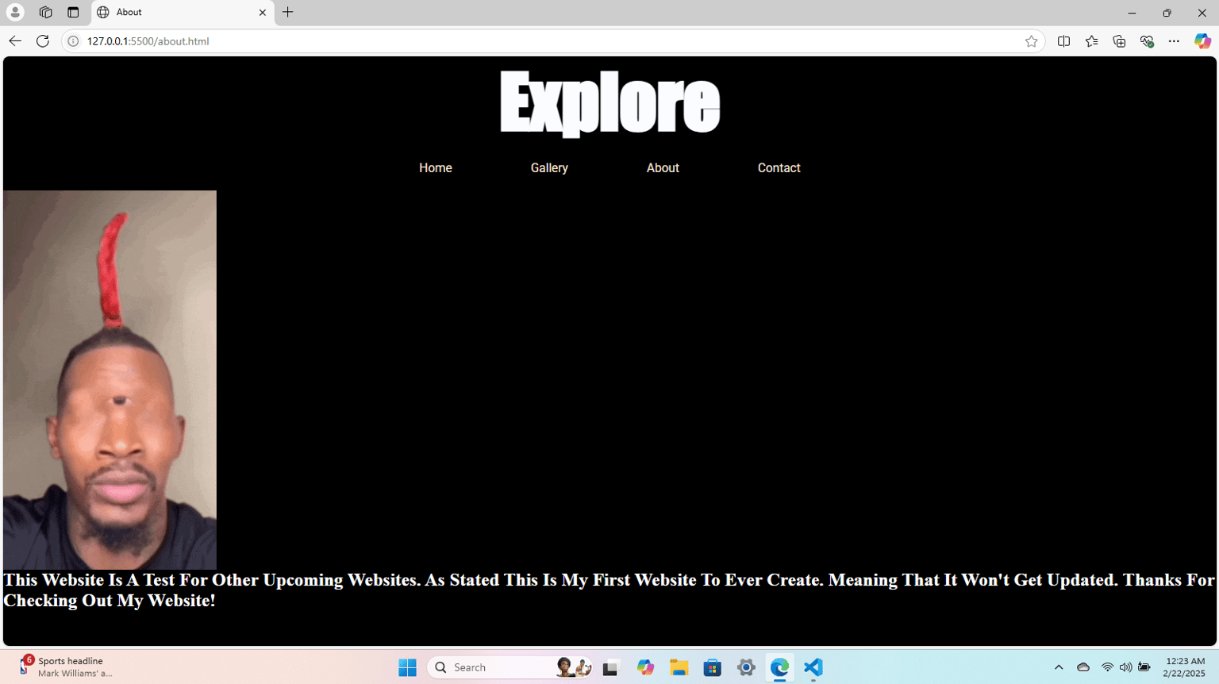Open Edge settings and more menu
1219x684 pixels.
(1174, 41)
